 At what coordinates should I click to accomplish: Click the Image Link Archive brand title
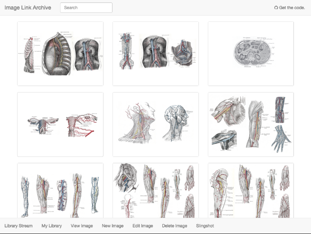pos(28,8)
